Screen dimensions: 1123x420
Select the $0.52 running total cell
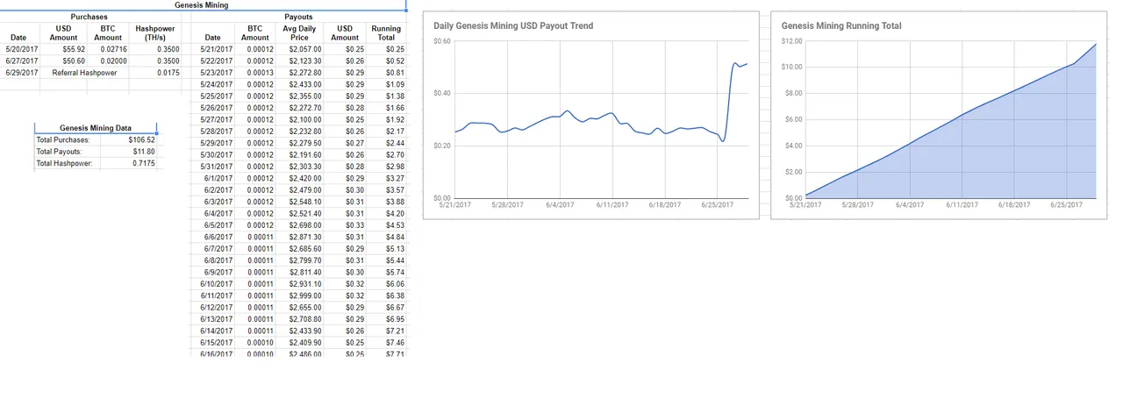tap(387, 61)
